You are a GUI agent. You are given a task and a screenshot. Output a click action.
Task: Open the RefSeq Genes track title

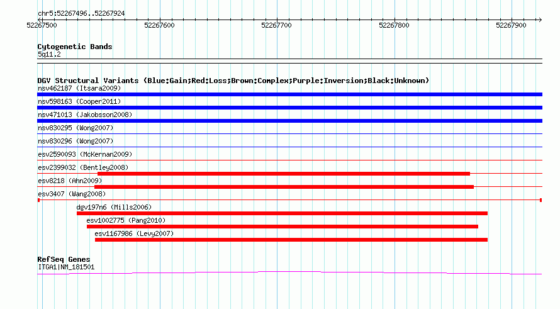(64, 259)
